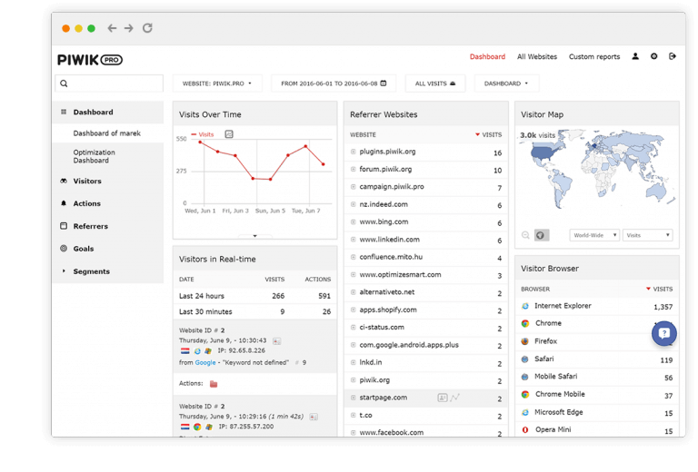698x472 pixels.
Task: Click the folder icon next to Actions
Action: pyautogui.click(x=214, y=384)
